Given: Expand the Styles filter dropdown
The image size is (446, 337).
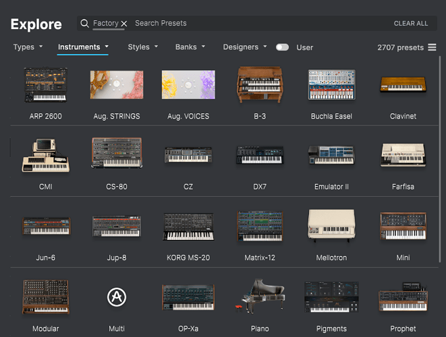Looking at the screenshot, I should (143, 47).
